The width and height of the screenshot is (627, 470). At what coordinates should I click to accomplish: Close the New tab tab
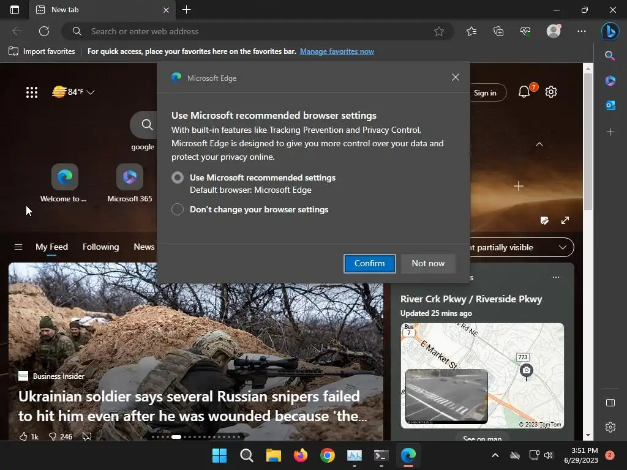[x=167, y=10]
